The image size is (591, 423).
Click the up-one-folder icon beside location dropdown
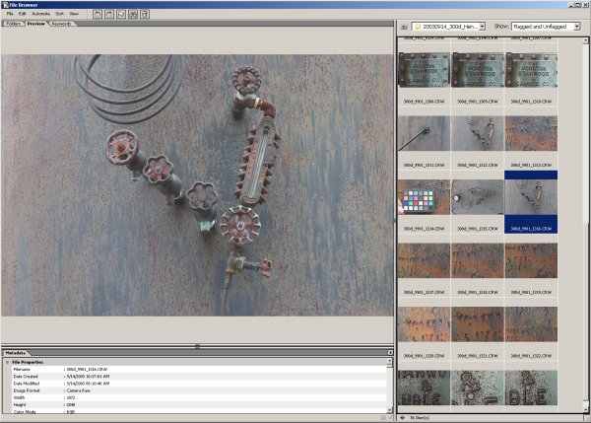404,27
